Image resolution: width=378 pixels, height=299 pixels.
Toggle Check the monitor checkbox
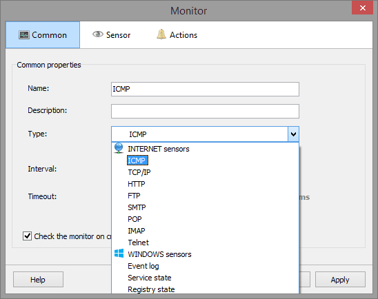27,236
